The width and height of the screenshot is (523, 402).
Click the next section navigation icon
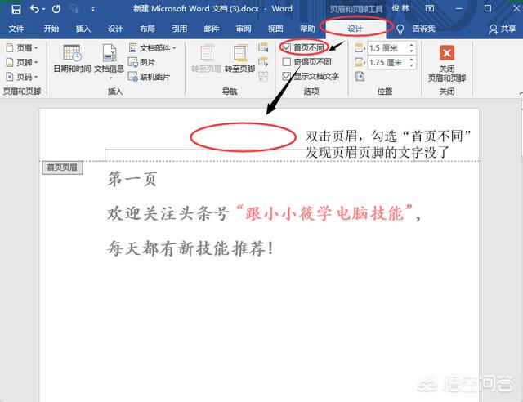tap(263, 62)
